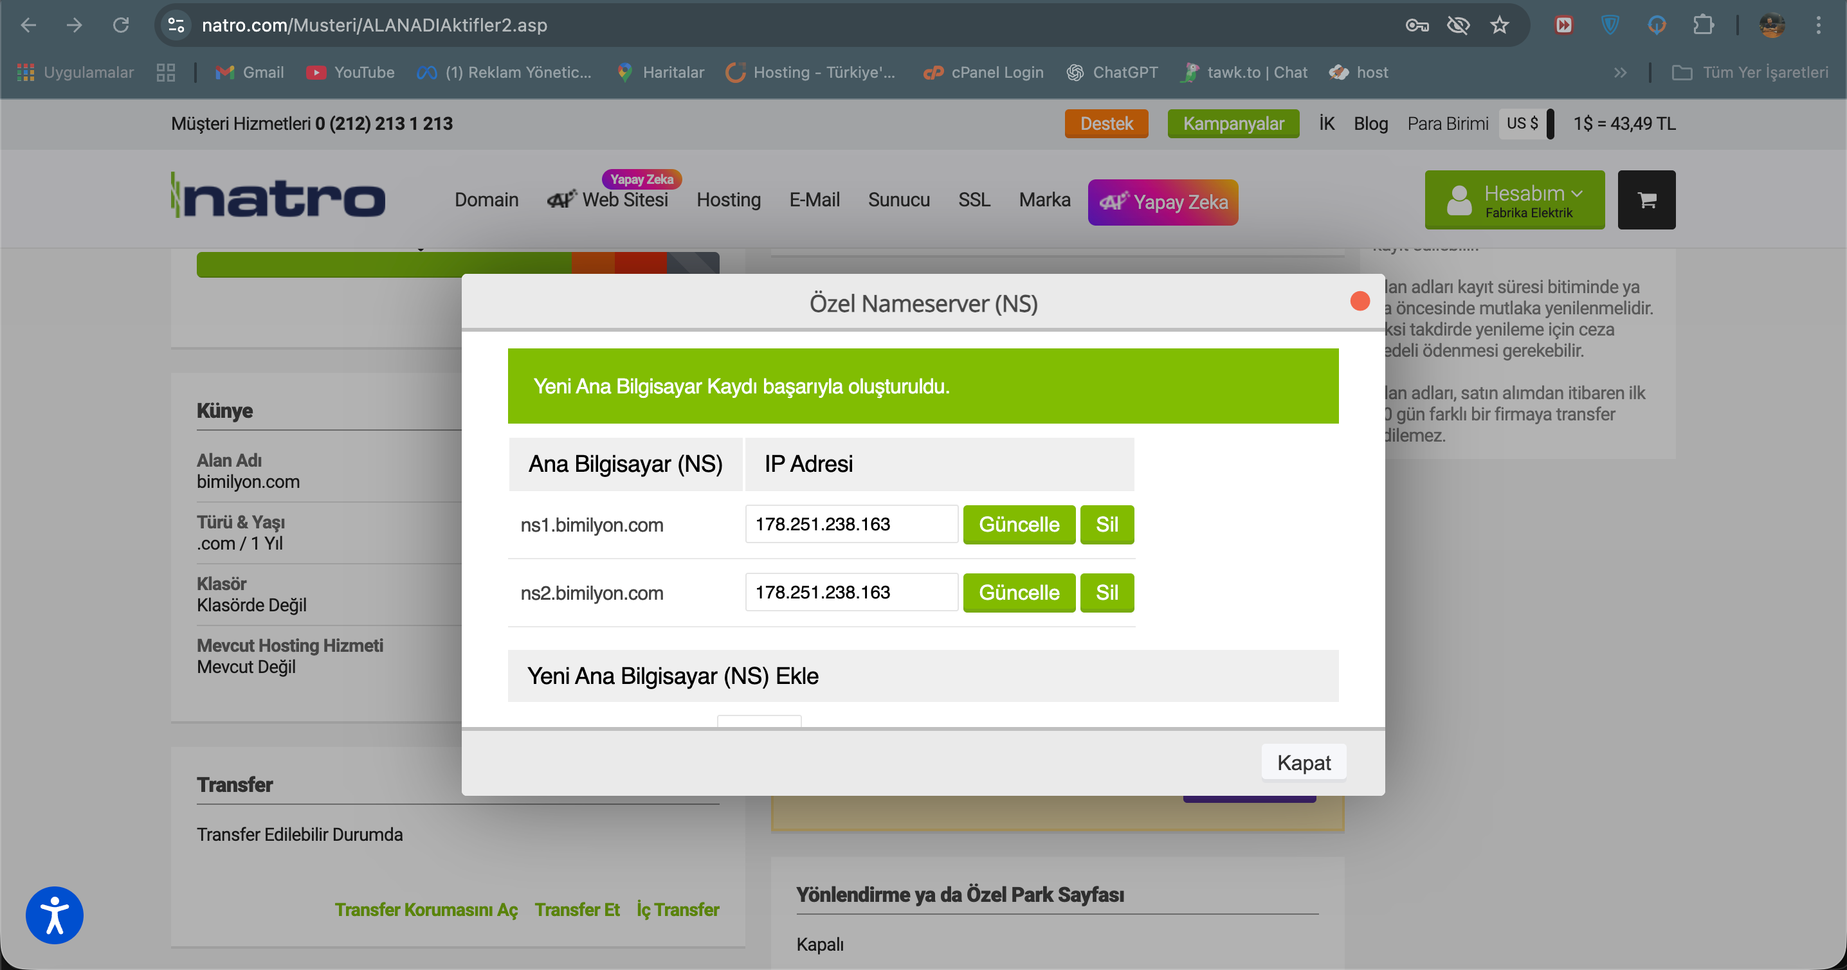Click the bimilyon.com domain name text
The height and width of the screenshot is (970, 1847).
248,481
